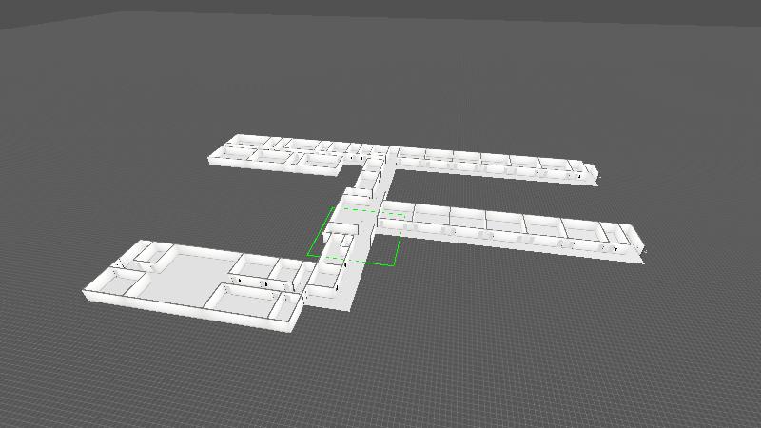This screenshot has width=761, height=428.
Task: Click the empty grid gap between the two right wings
Action: 495,190
